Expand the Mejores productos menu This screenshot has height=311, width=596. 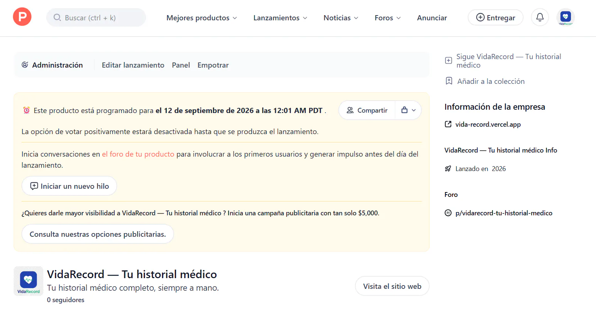pyautogui.click(x=202, y=18)
